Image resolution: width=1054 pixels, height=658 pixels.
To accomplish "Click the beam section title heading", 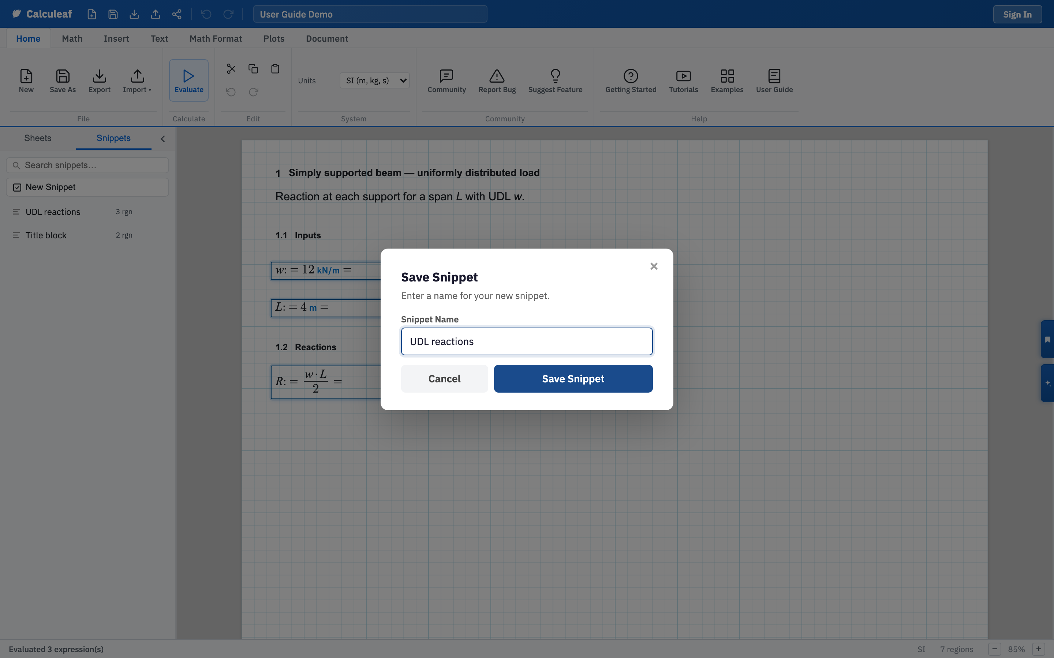I will click(407, 173).
